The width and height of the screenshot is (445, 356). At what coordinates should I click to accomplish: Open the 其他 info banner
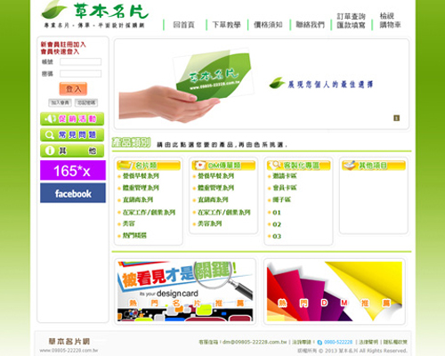tap(72, 150)
